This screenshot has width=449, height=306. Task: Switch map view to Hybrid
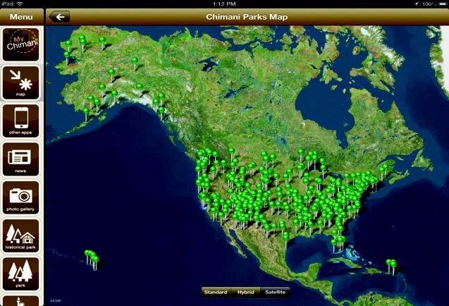245,292
